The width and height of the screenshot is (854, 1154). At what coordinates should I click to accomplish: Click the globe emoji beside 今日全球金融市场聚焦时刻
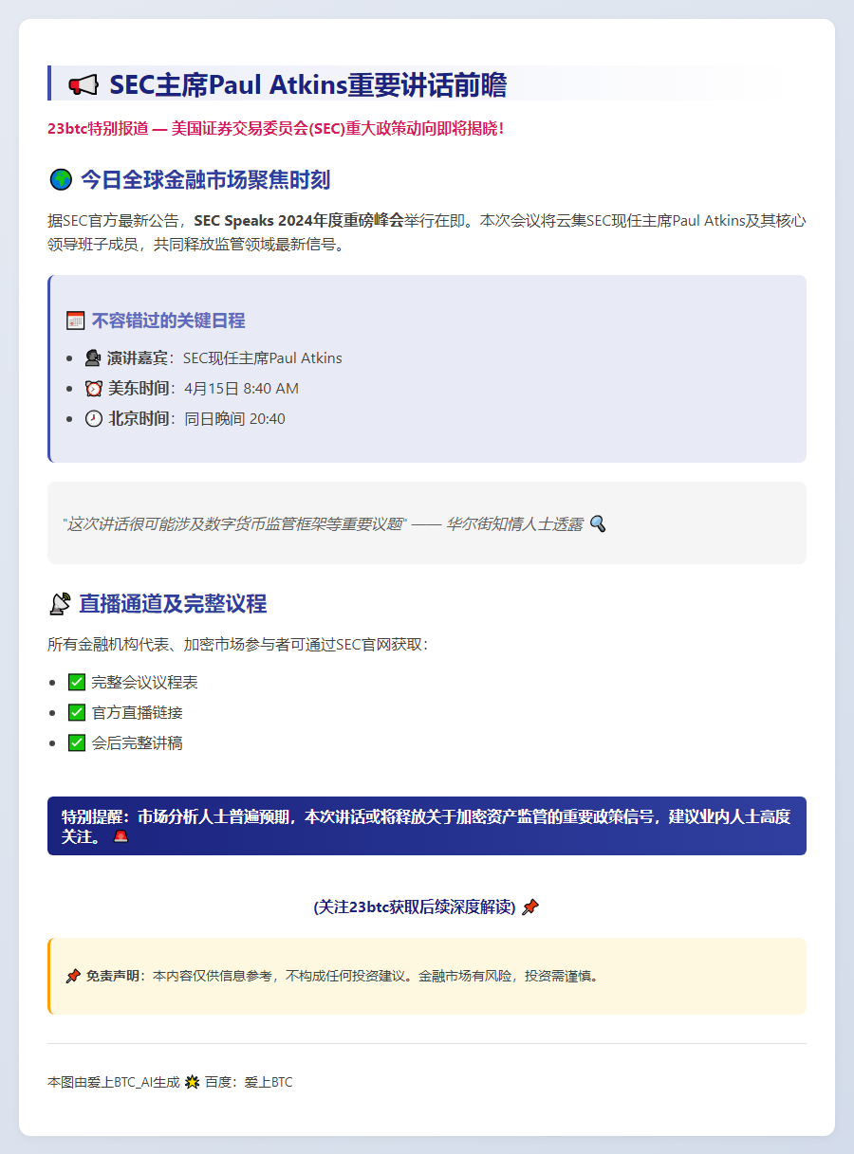(x=60, y=179)
